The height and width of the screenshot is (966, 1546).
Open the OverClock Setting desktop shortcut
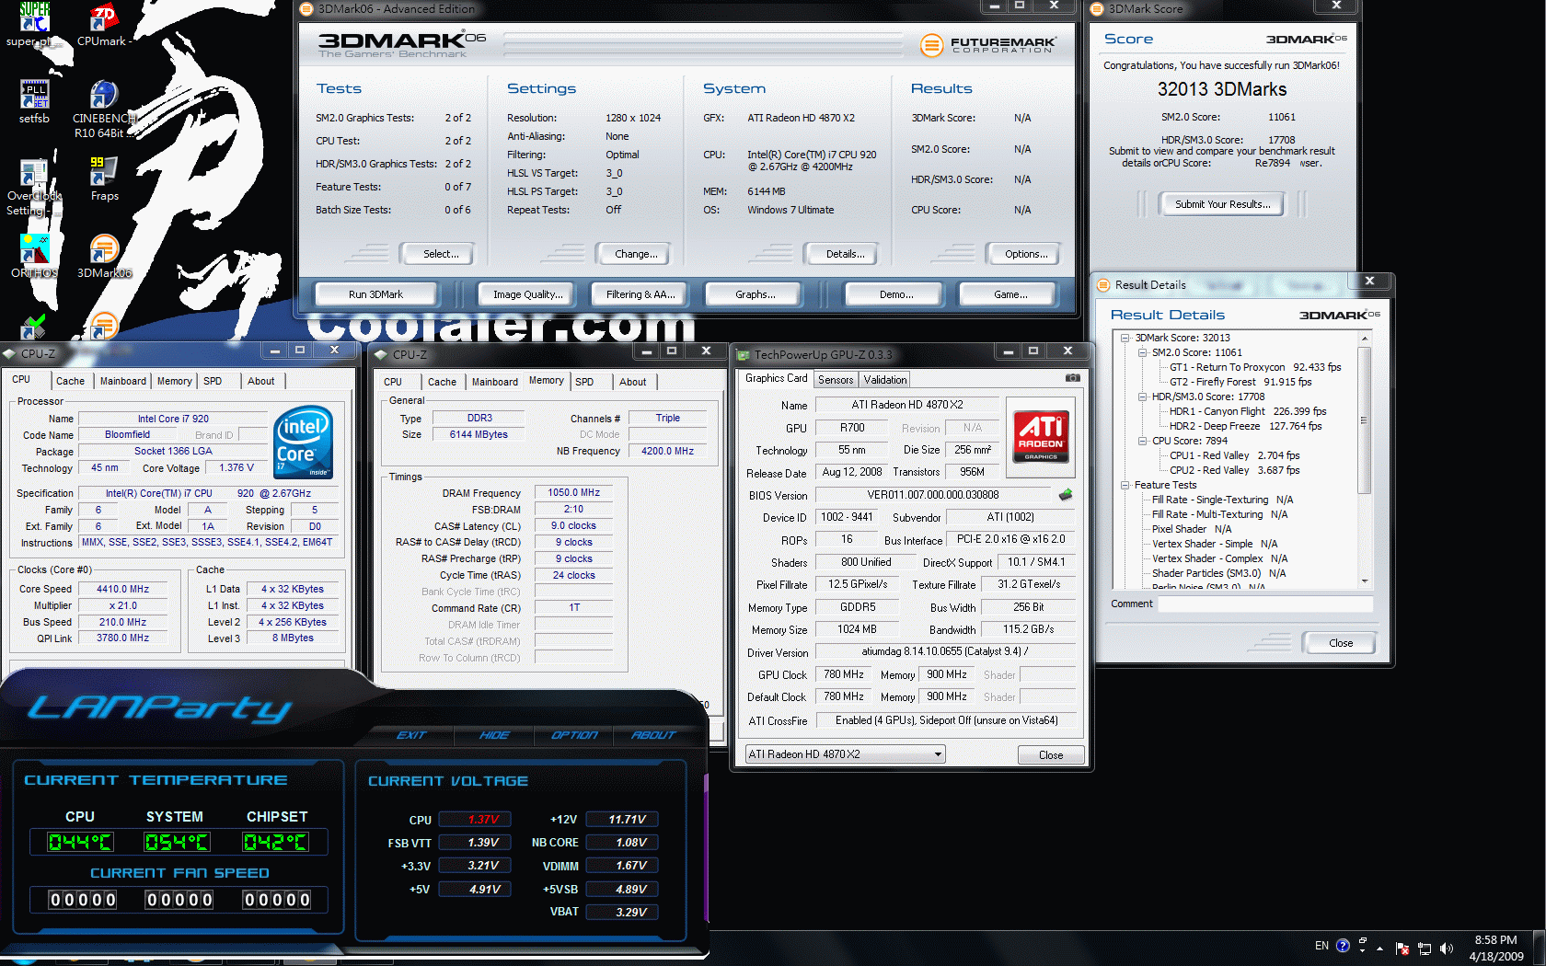(x=34, y=188)
